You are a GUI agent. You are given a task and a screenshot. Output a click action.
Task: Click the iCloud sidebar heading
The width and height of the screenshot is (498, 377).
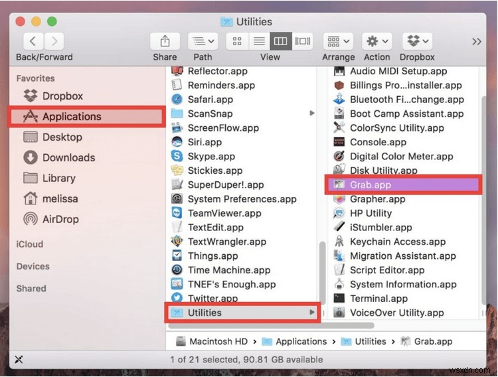click(30, 244)
